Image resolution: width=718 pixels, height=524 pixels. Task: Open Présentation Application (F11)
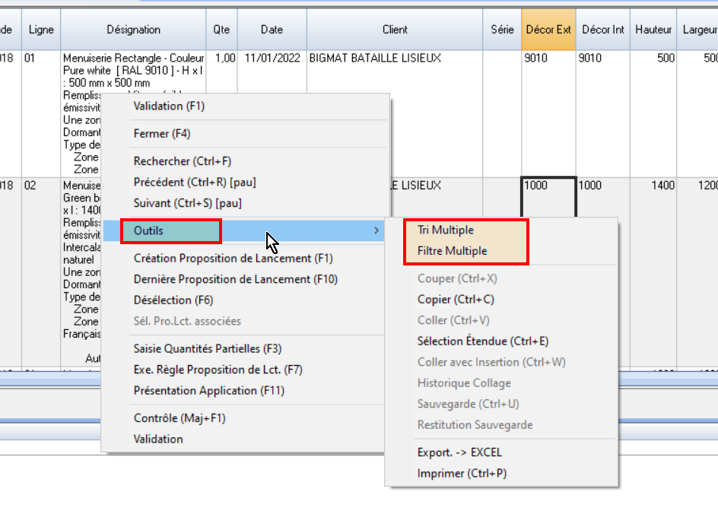tap(208, 391)
